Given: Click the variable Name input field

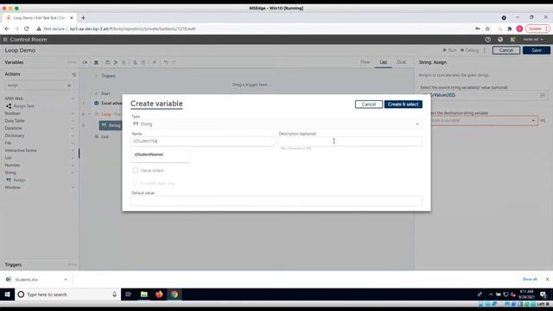Looking at the screenshot, I should tap(203, 141).
